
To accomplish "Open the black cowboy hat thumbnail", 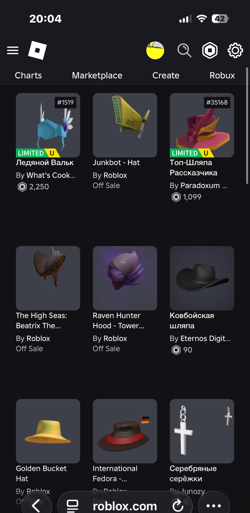I will (202, 278).
